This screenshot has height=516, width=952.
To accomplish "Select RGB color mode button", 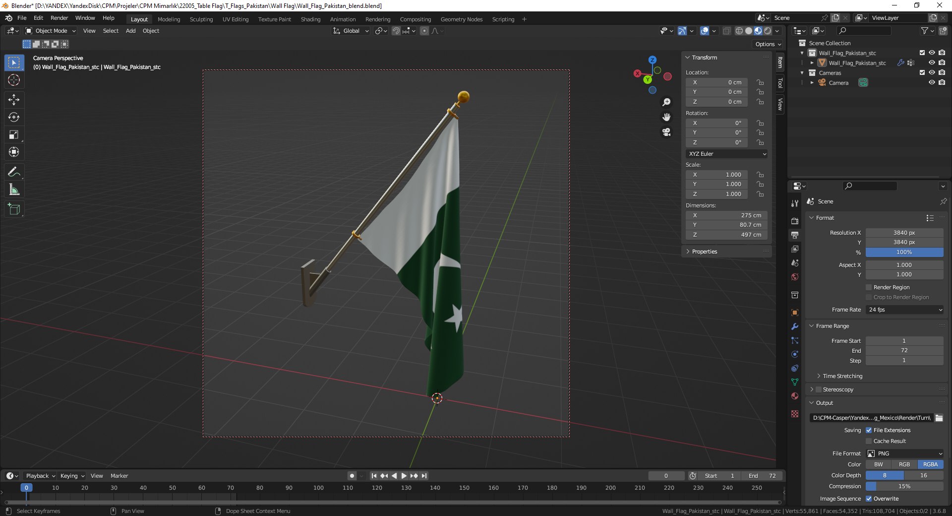I will [904, 464].
